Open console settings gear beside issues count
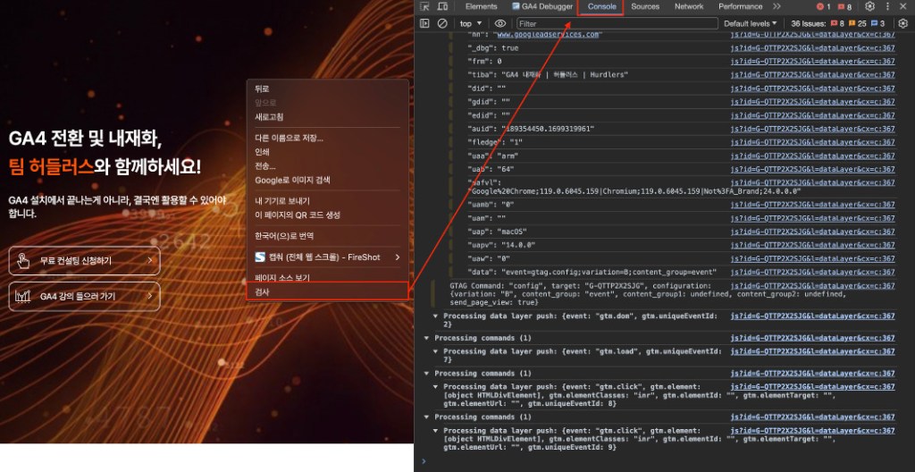Screen dimensions: 915x472 coord(903,23)
